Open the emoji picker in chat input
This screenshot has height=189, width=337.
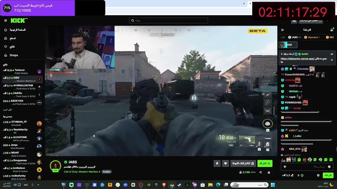[329, 167]
